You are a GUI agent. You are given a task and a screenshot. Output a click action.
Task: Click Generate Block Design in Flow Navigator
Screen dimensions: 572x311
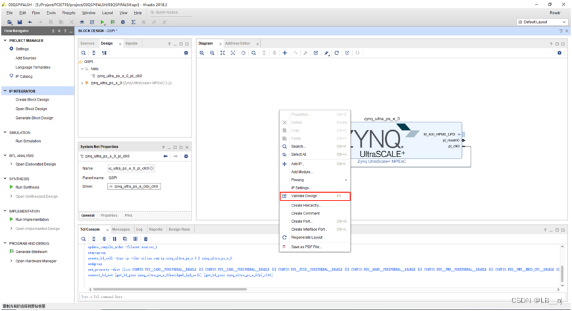click(x=34, y=118)
